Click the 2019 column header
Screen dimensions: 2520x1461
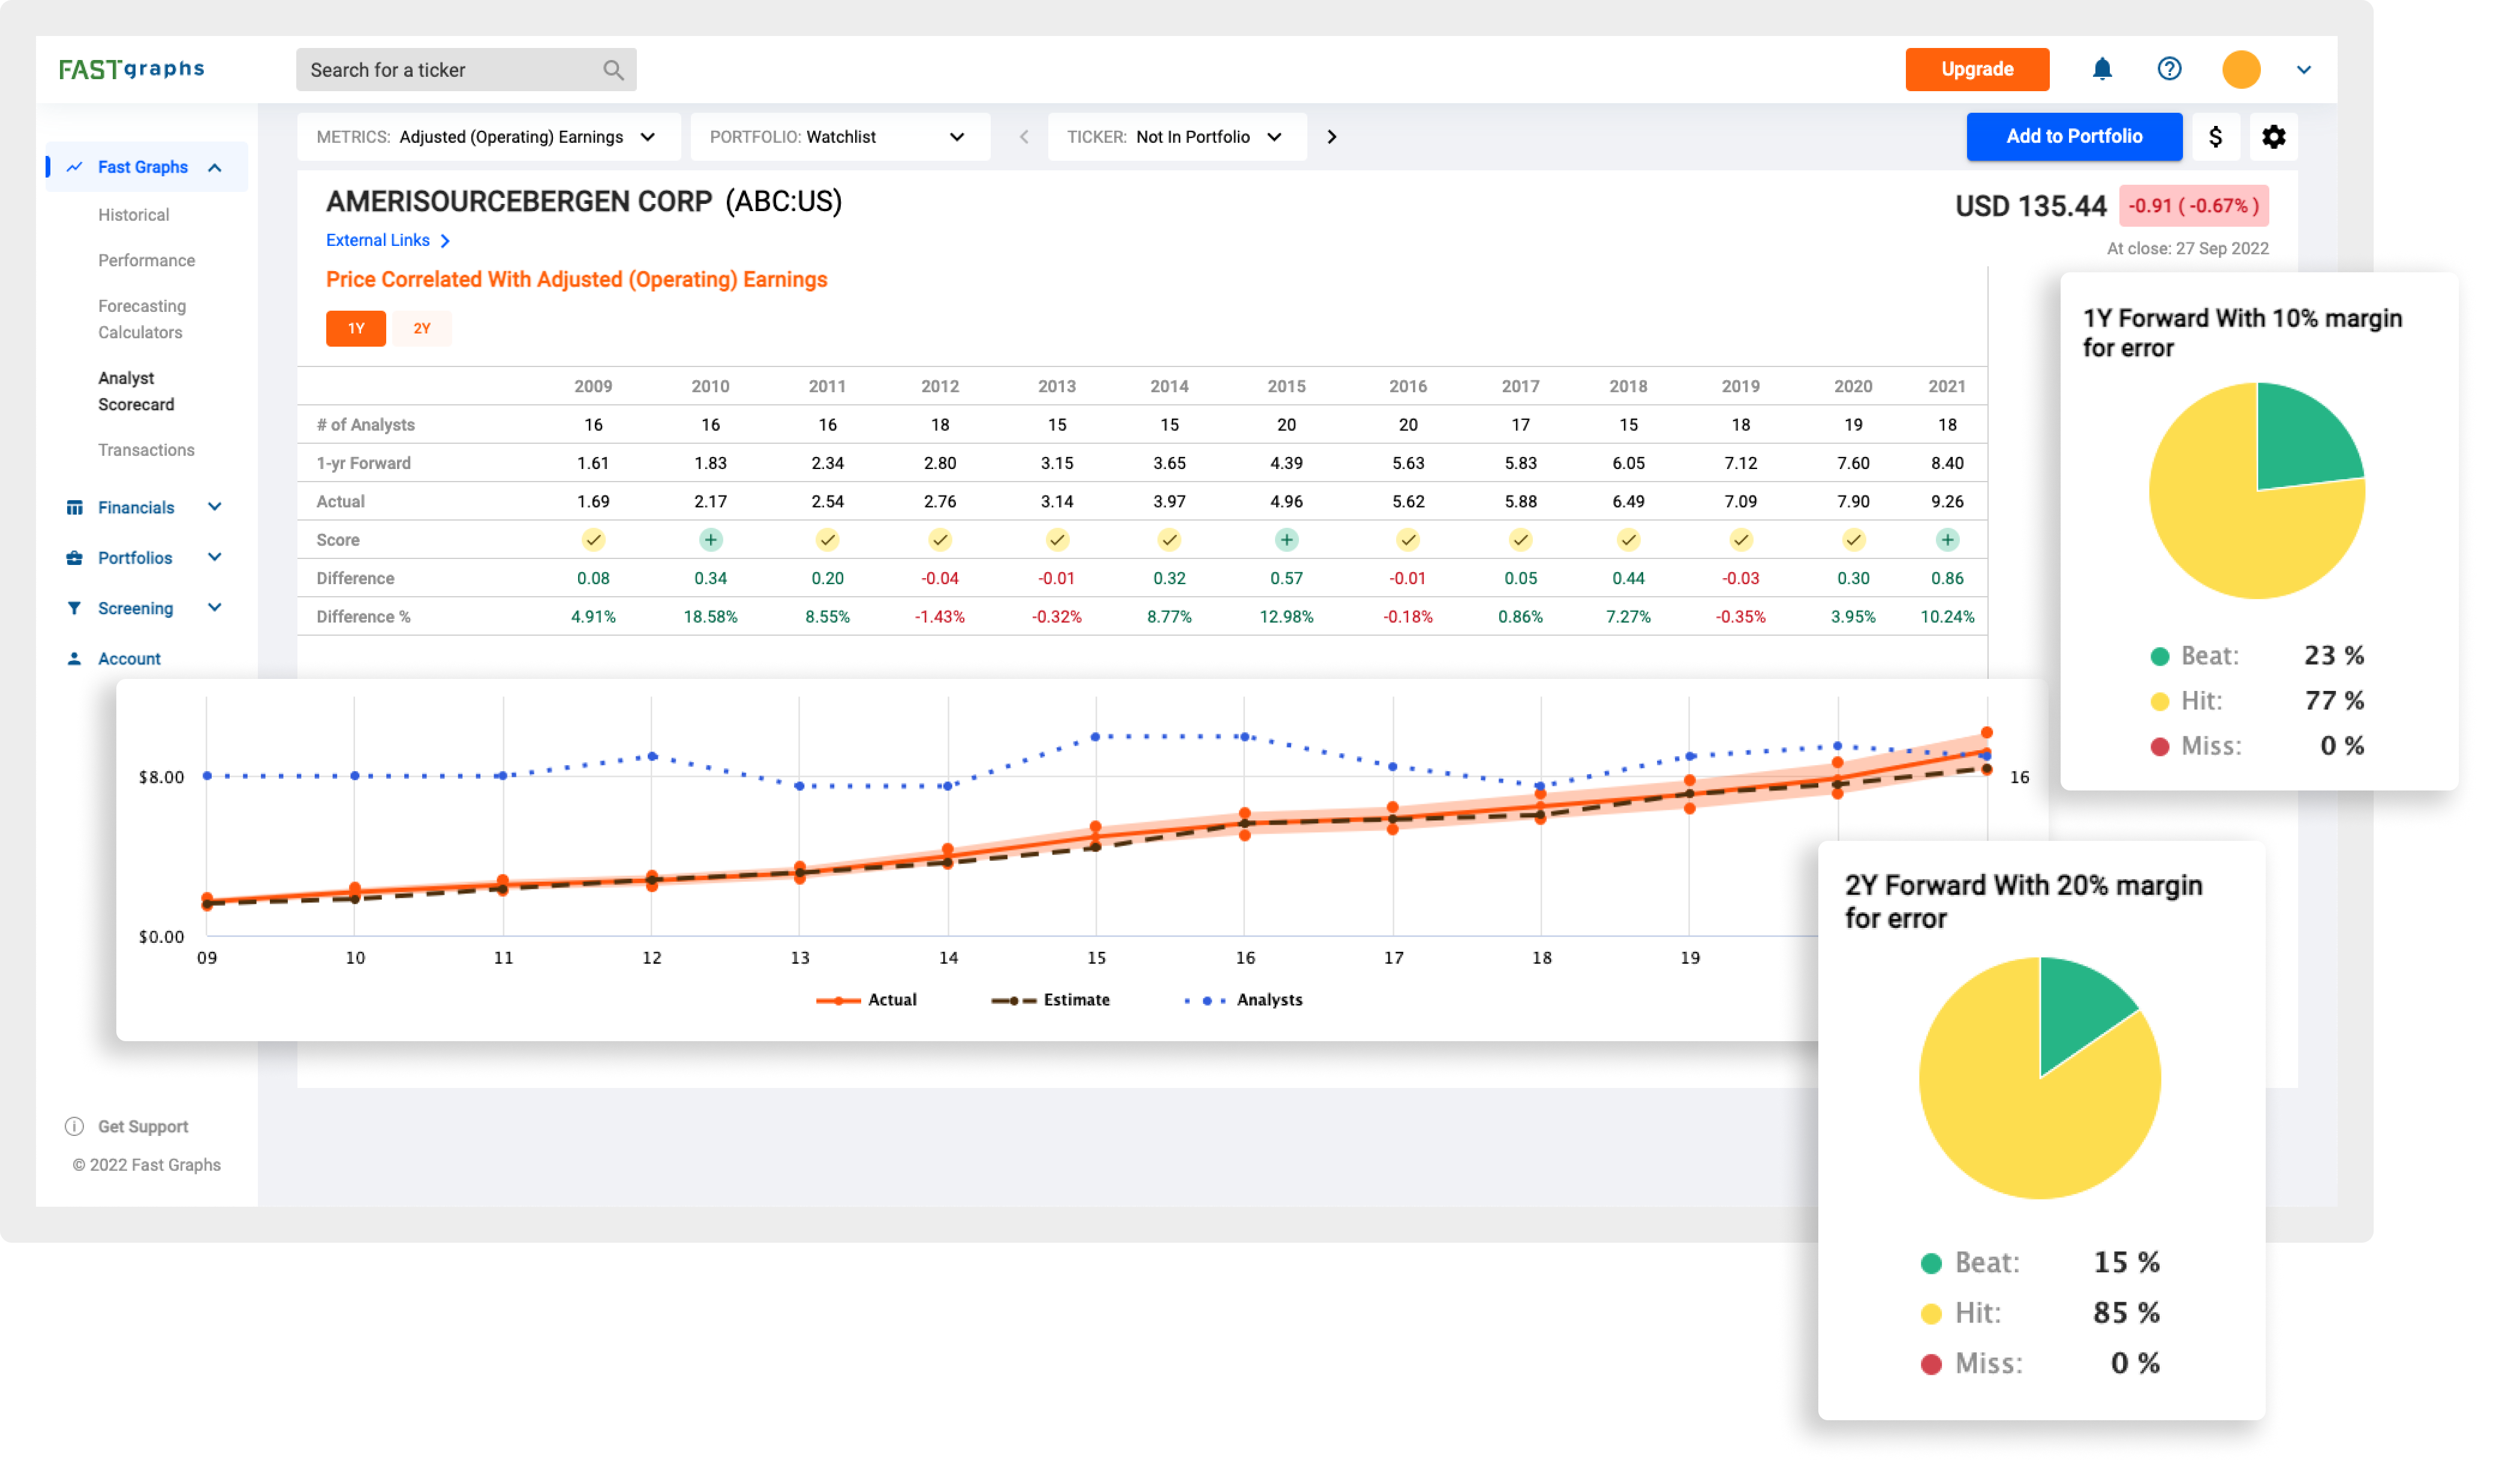point(1740,386)
